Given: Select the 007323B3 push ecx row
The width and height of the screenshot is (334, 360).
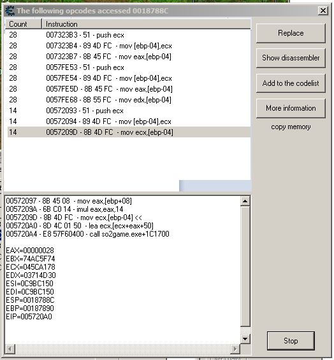Looking at the screenshot, I should [x=129, y=35].
